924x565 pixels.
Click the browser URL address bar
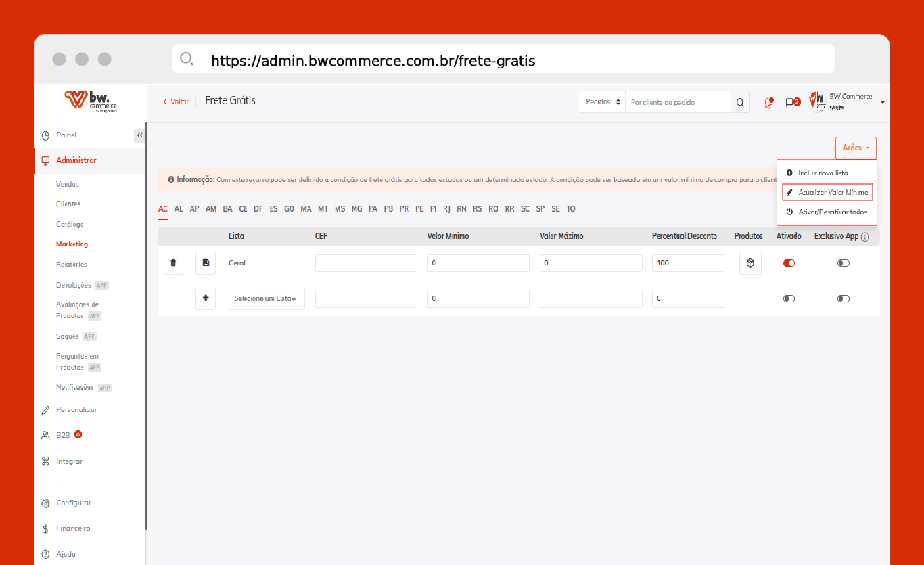pyautogui.click(x=503, y=59)
